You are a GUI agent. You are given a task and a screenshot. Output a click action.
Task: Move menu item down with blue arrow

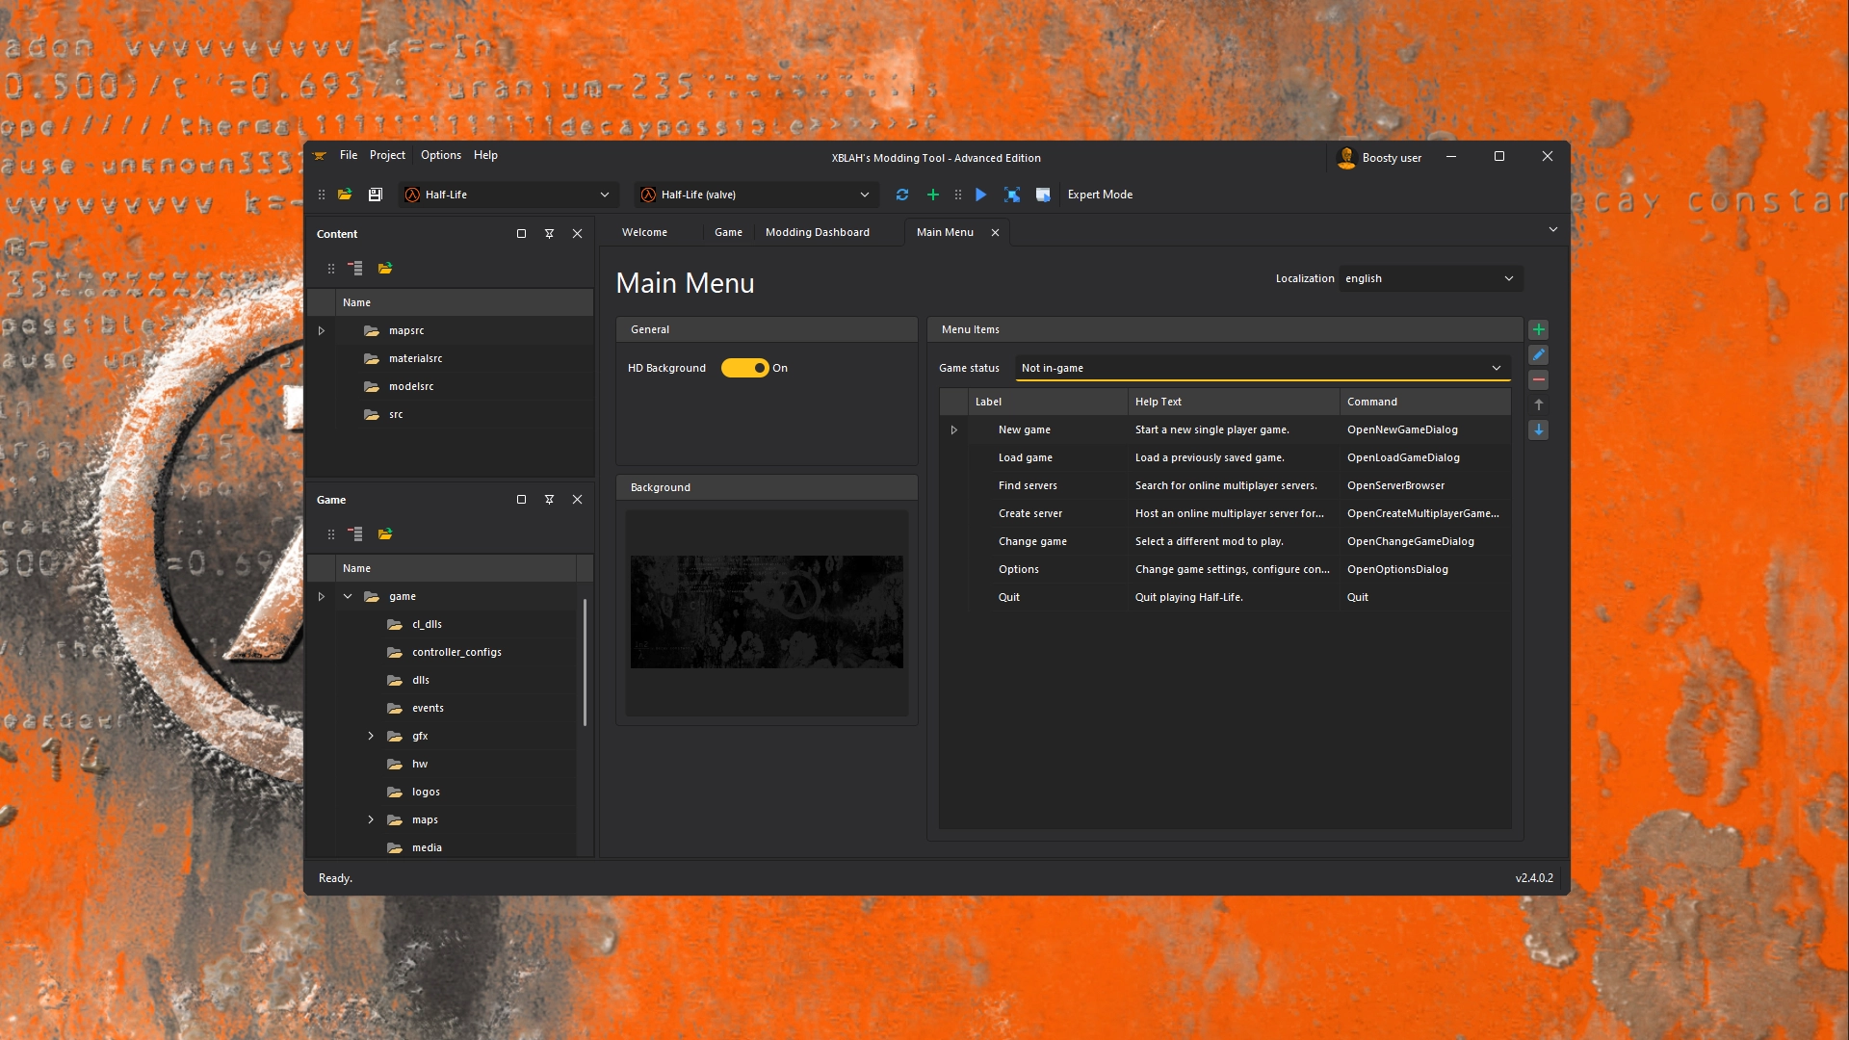(x=1539, y=429)
